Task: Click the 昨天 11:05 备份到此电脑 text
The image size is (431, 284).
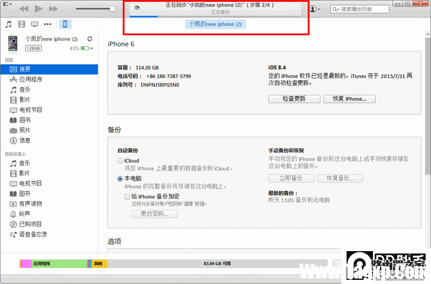Action: [299, 200]
